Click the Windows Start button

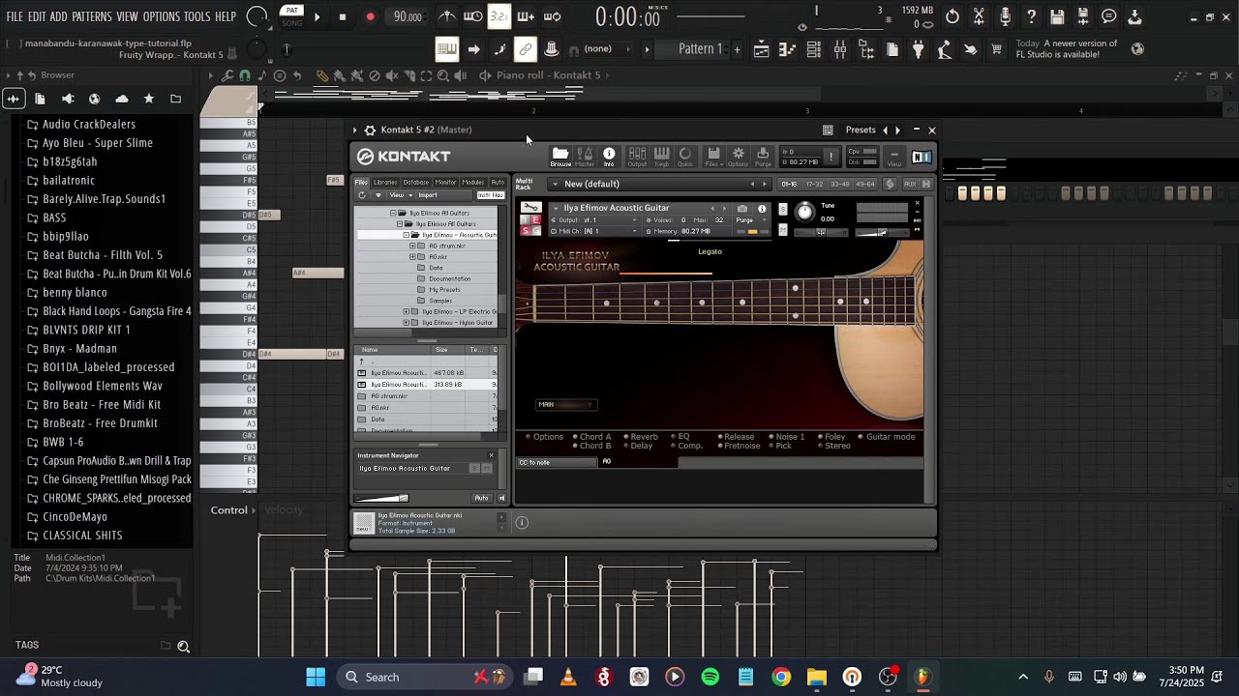[316, 677]
